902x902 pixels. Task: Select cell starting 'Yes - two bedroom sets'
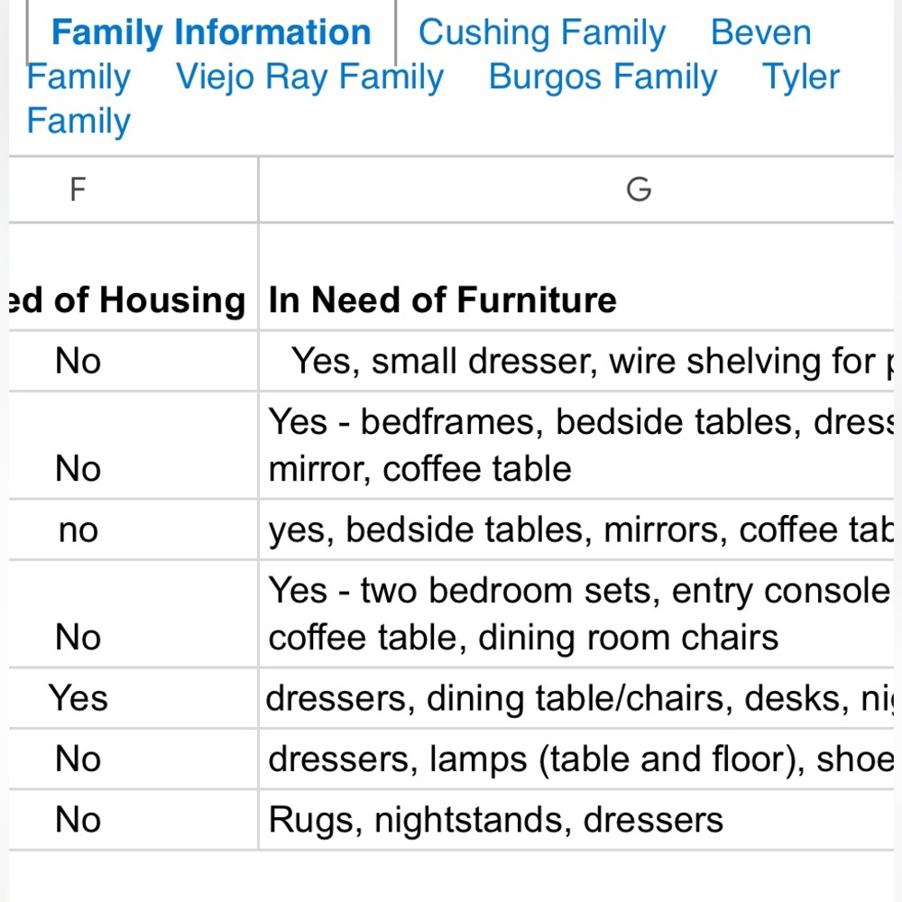(x=576, y=613)
